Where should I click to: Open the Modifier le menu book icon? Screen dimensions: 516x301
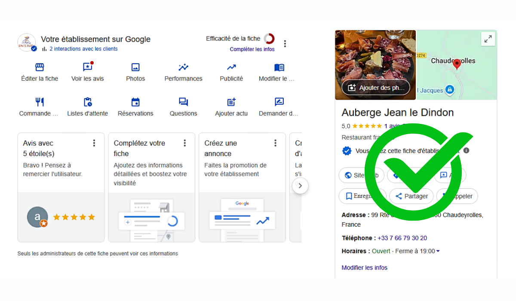[x=279, y=68]
